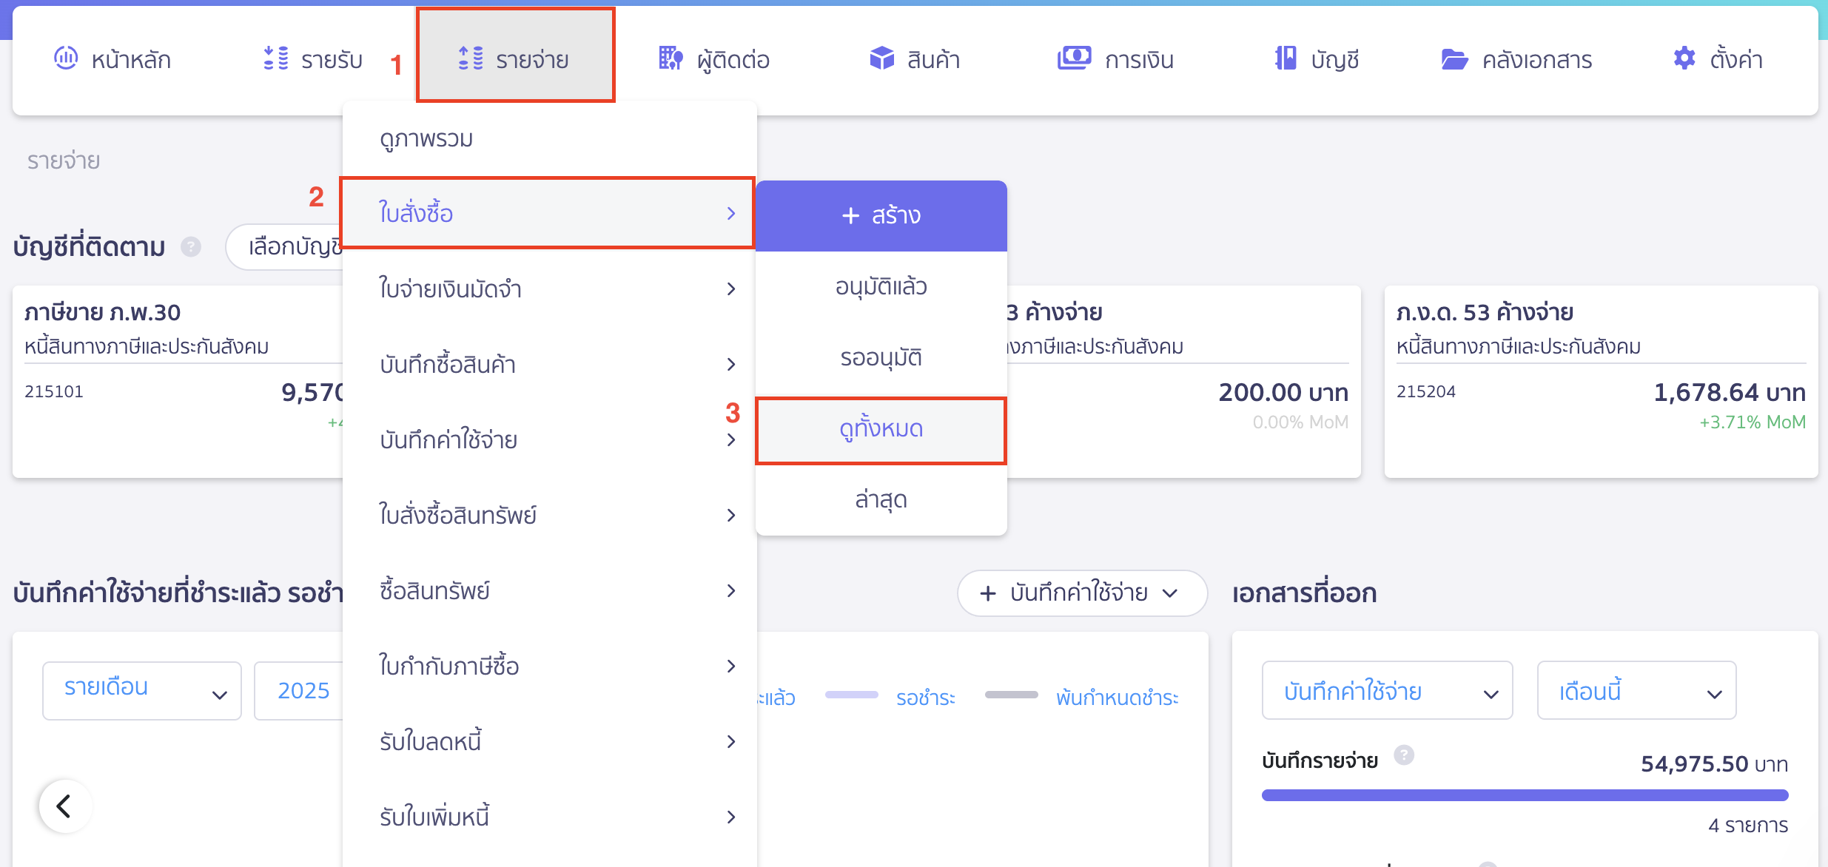Click the รายจ่าย expense icon
The width and height of the screenshot is (1828, 867).
click(x=471, y=58)
